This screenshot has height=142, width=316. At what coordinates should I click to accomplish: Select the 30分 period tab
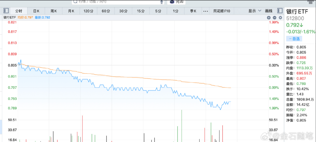[x=123, y=11]
